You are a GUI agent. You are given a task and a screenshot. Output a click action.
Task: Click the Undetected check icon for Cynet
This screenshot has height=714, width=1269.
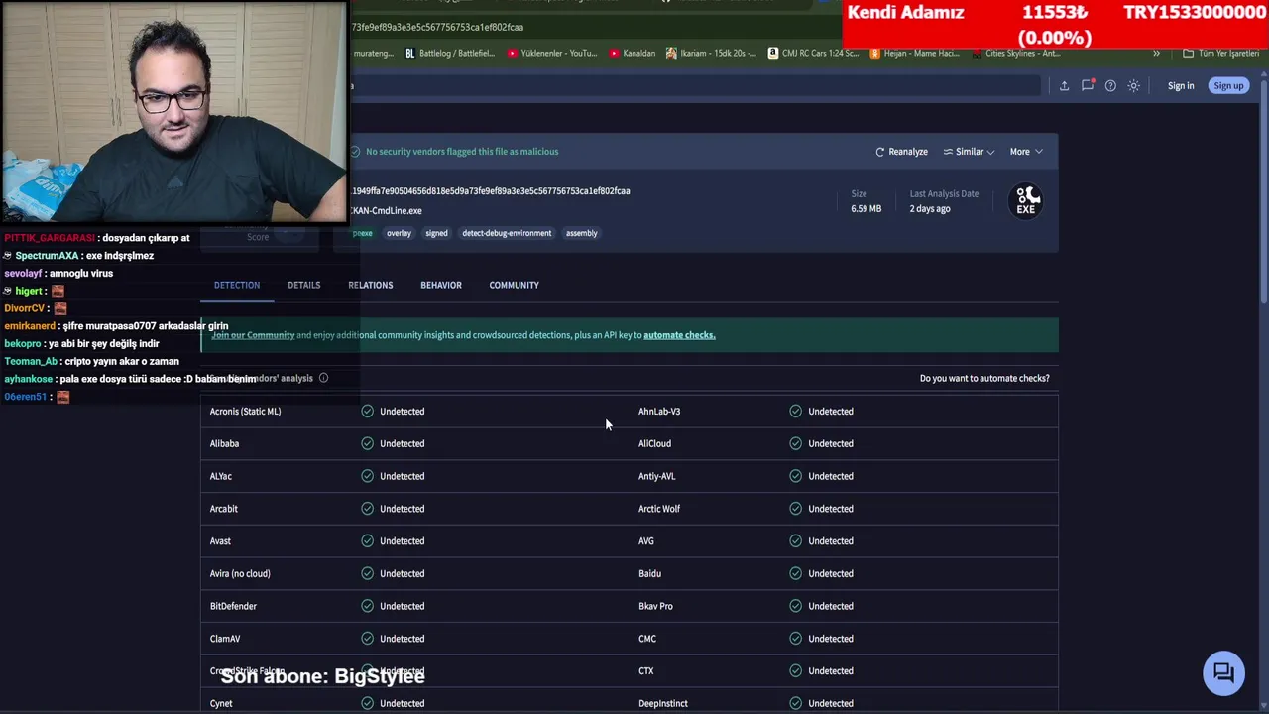click(x=367, y=703)
